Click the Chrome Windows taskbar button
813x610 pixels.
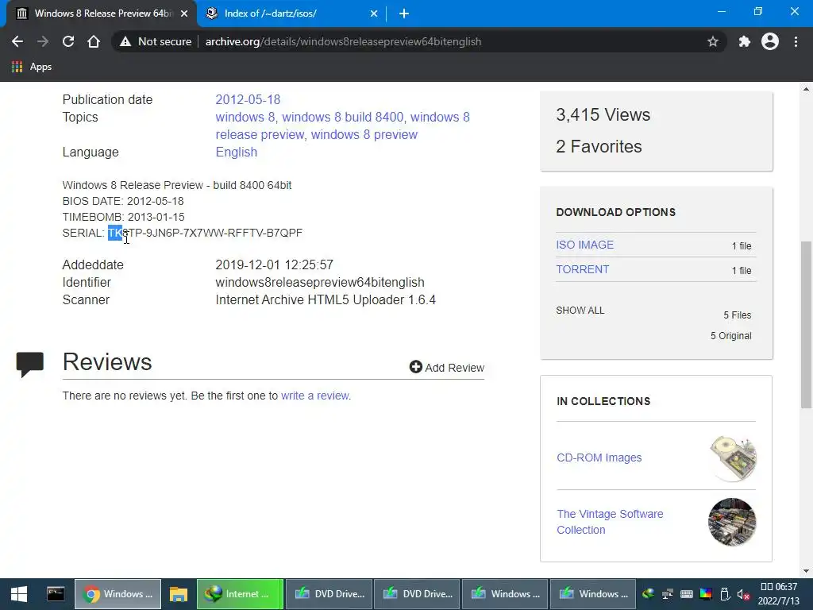coord(118,594)
